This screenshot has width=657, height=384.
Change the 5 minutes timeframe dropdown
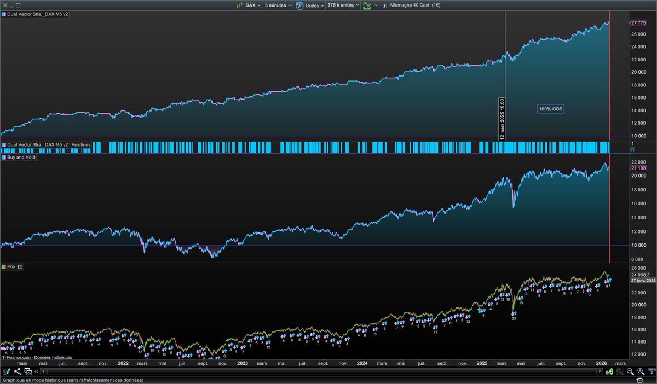[x=278, y=5]
